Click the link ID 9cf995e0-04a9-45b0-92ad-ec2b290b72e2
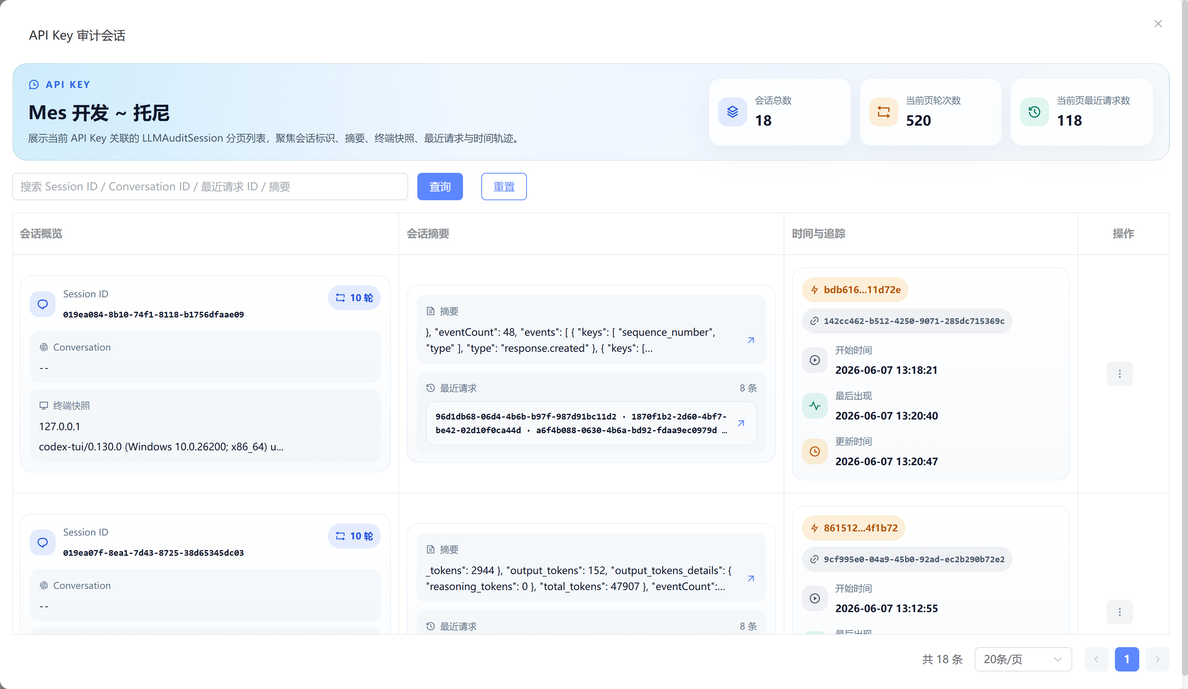The width and height of the screenshot is (1188, 689). (907, 560)
